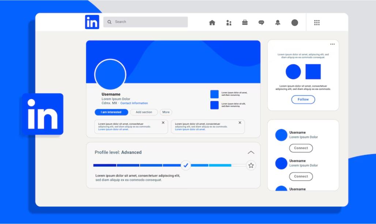
Task: Open Messaging speech bubble icon
Action: pos(262,23)
